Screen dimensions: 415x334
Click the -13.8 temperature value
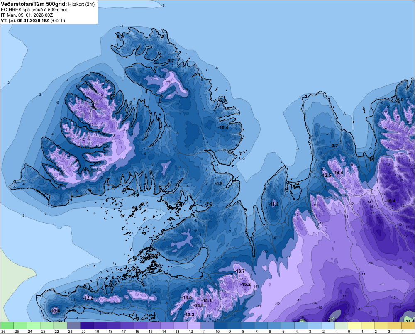pyautogui.click(x=55, y=311)
